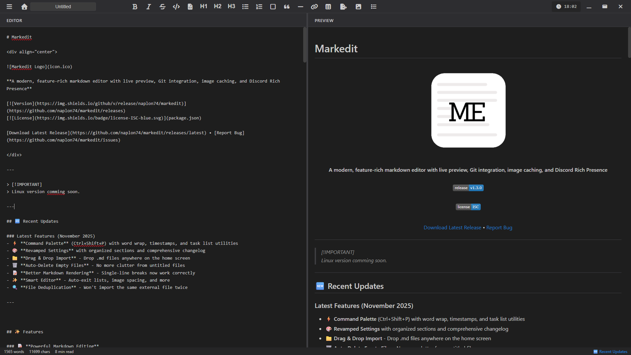Viewport: 631px width, 355px height.
Task: Apply Heading 2 style
Action: [217, 6]
